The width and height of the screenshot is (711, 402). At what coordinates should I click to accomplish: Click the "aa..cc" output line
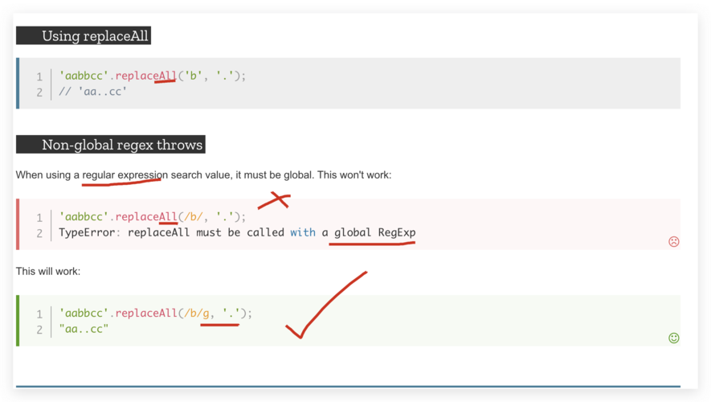tap(84, 329)
